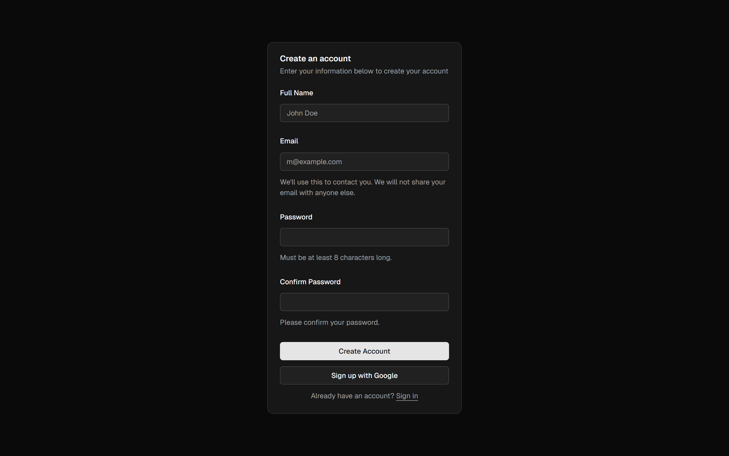729x456 pixels.
Task: Focus the field showing John Doe placeholder
Action: click(364, 113)
